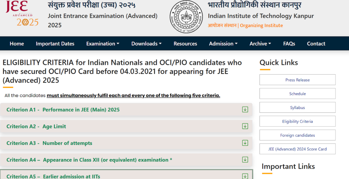Open the FAQs page
Screen dimensions: 349x179
pyautogui.click(x=289, y=44)
